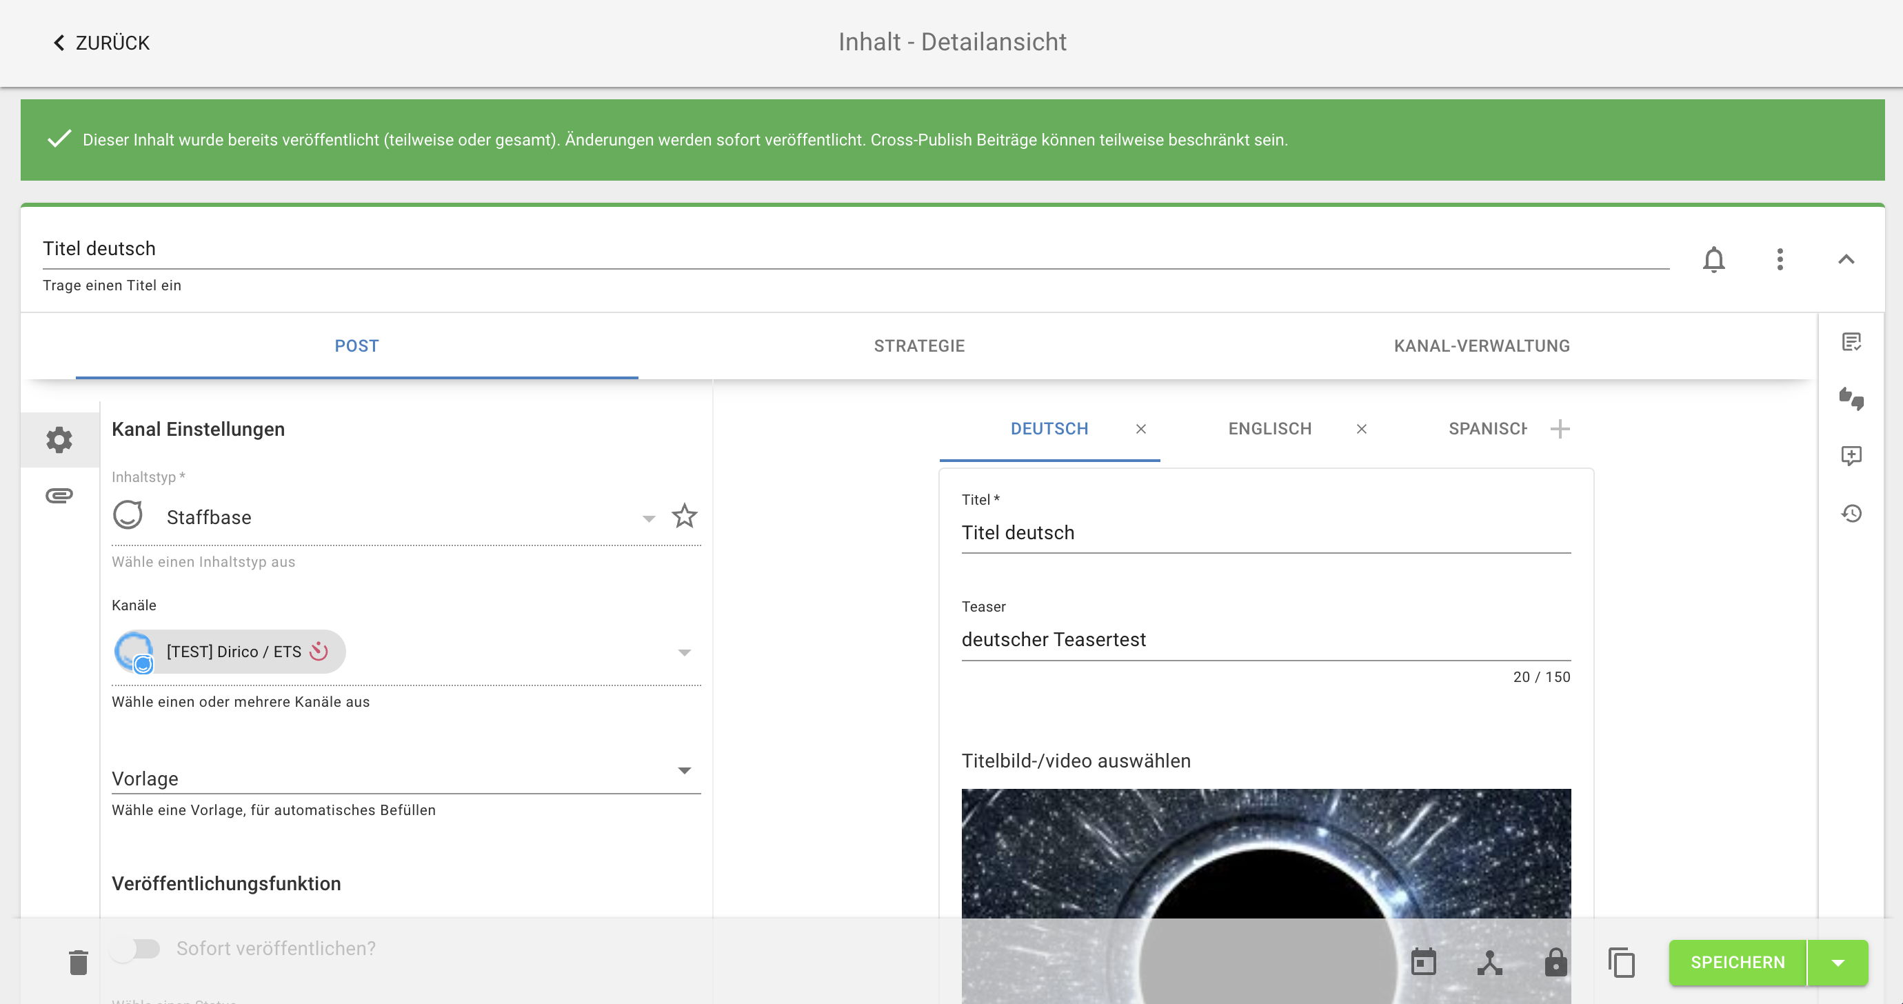The width and height of the screenshot is (1903, 1004).
Task: Open notifications with the bell icon
Action: tap(1714, 259)
